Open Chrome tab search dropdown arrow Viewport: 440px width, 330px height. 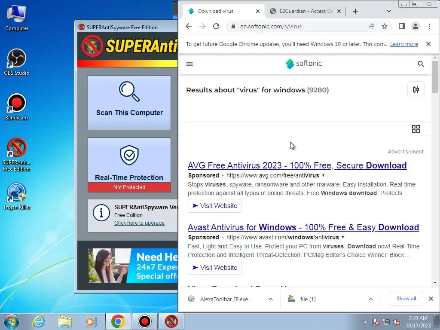[388, 11]
